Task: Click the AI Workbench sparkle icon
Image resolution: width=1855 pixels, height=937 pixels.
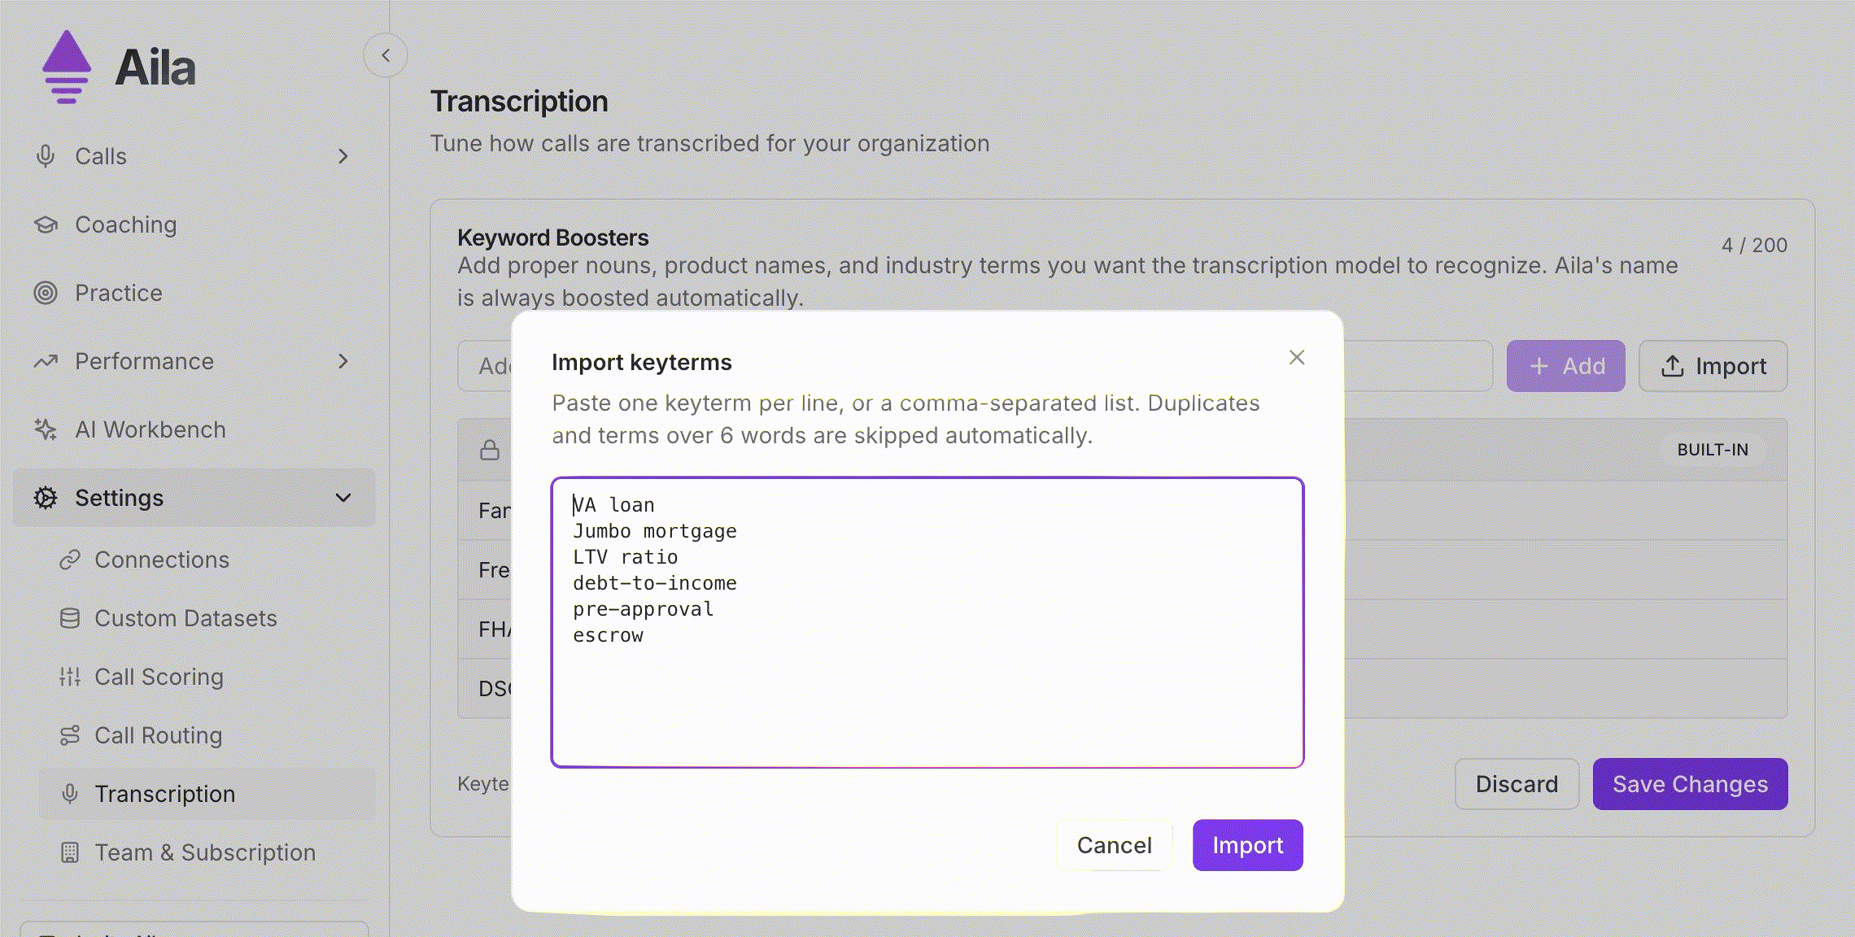Action: click(46, 429)
